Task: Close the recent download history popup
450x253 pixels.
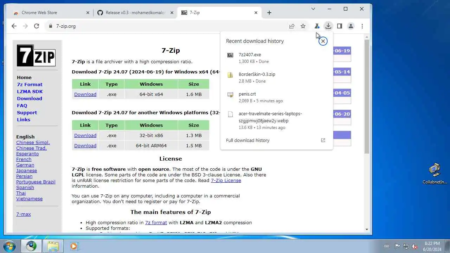Action: (x=323, y=41)
